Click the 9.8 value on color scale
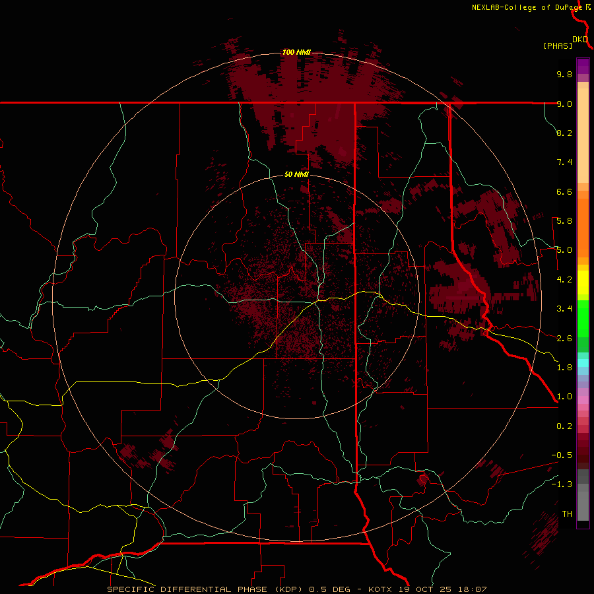The width and height of the screenshot is (594, 594). pos(564,75)
